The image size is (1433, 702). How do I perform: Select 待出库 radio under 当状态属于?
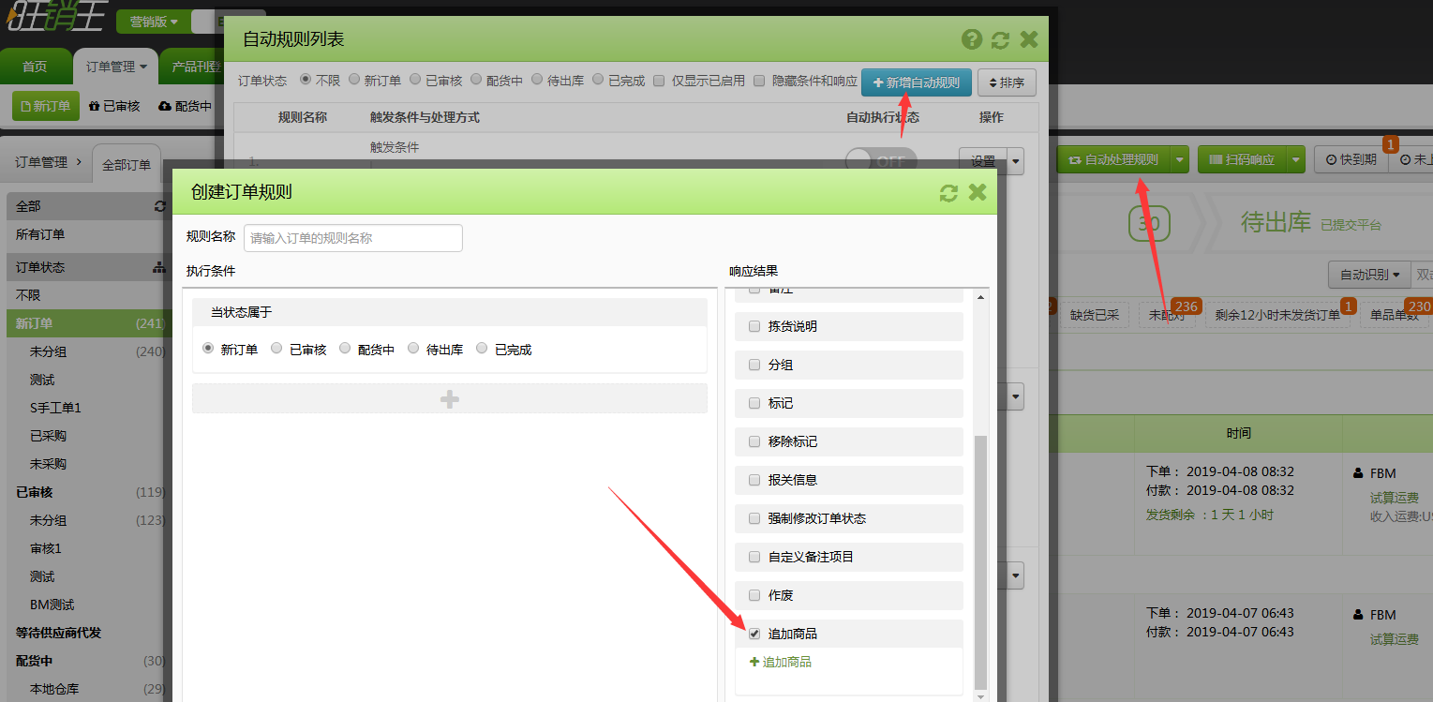[413, 349]
